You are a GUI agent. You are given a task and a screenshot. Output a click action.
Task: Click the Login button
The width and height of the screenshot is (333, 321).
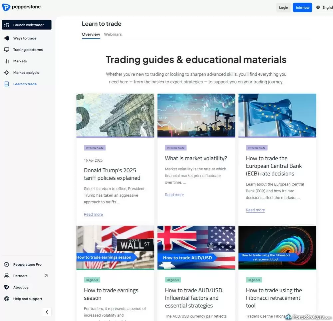(283, 7)
